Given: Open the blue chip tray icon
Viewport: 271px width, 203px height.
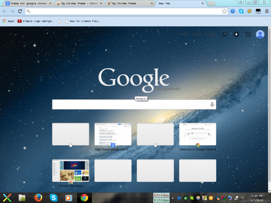Looking at the screenshot, I should 179,198.
